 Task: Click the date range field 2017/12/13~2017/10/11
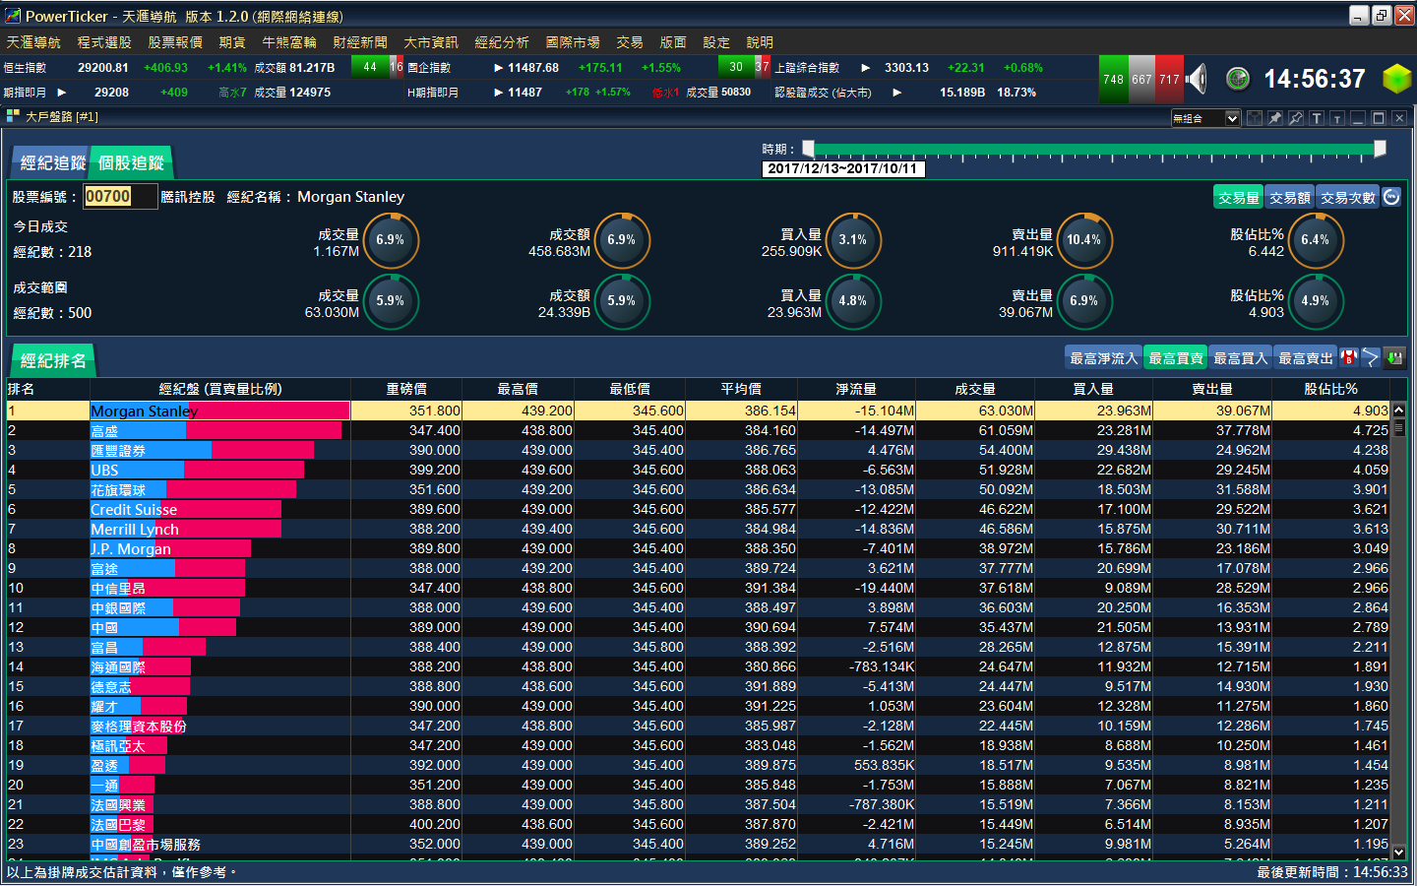[842, 168]
